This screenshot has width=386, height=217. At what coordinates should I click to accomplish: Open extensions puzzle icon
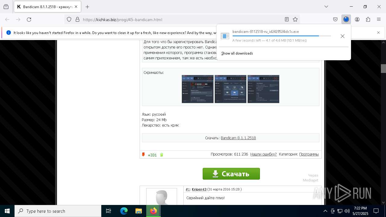[x=368, y=20]
